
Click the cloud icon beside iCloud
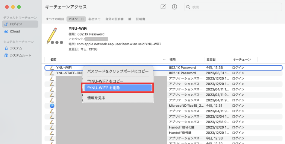click(6, 31)
